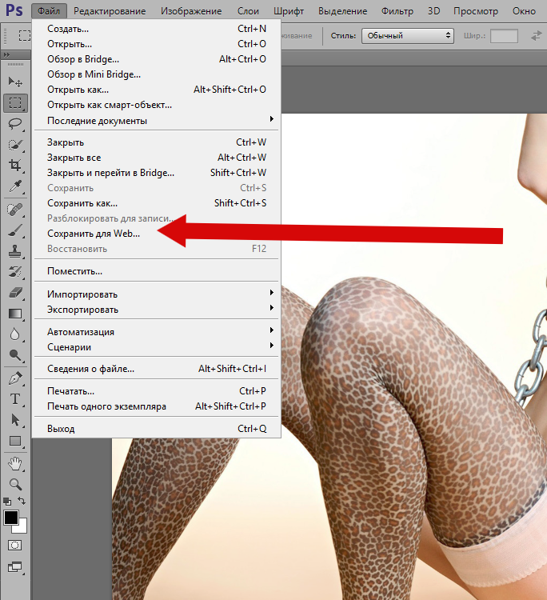Select the Rectangle shape tool

coord(15,441)
